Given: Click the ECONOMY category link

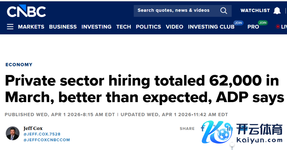Looking at the screenshot, I should point(19,64).
